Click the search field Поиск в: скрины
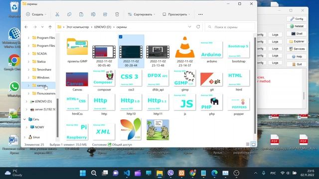 coord(230,27)
